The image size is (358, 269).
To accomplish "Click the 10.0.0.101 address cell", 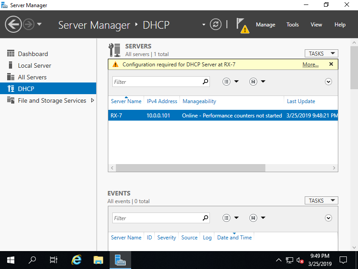I will pyautogui.click(x=158, y=116).
